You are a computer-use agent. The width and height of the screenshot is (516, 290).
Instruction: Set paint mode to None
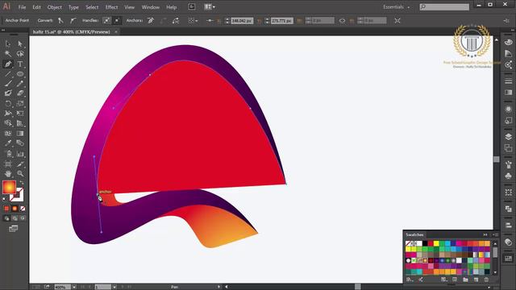click(x=23, y=209)
